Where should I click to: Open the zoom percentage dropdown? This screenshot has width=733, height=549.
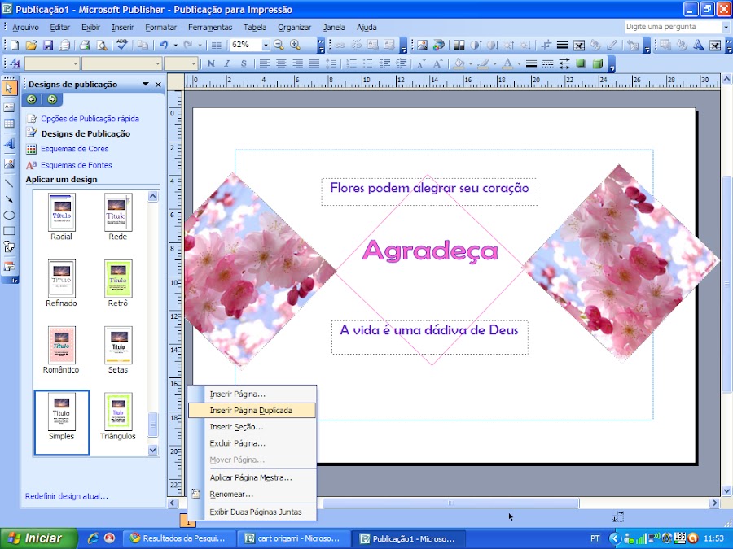point(266,45)
